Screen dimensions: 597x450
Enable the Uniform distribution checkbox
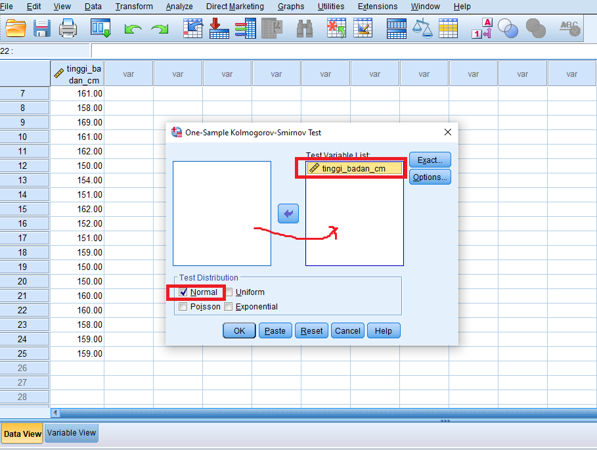click(x=229, y=292)
